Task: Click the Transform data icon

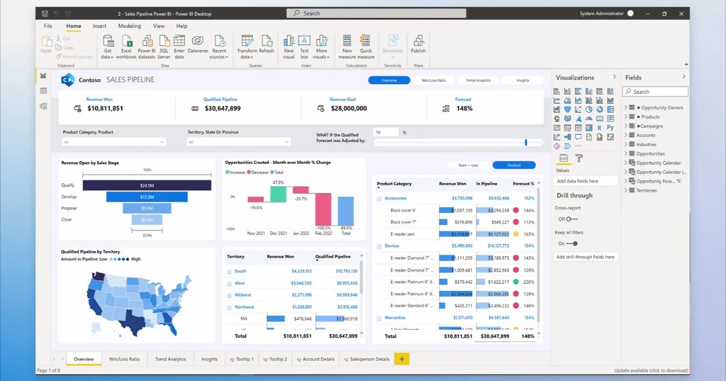Action: pos(247,41)
